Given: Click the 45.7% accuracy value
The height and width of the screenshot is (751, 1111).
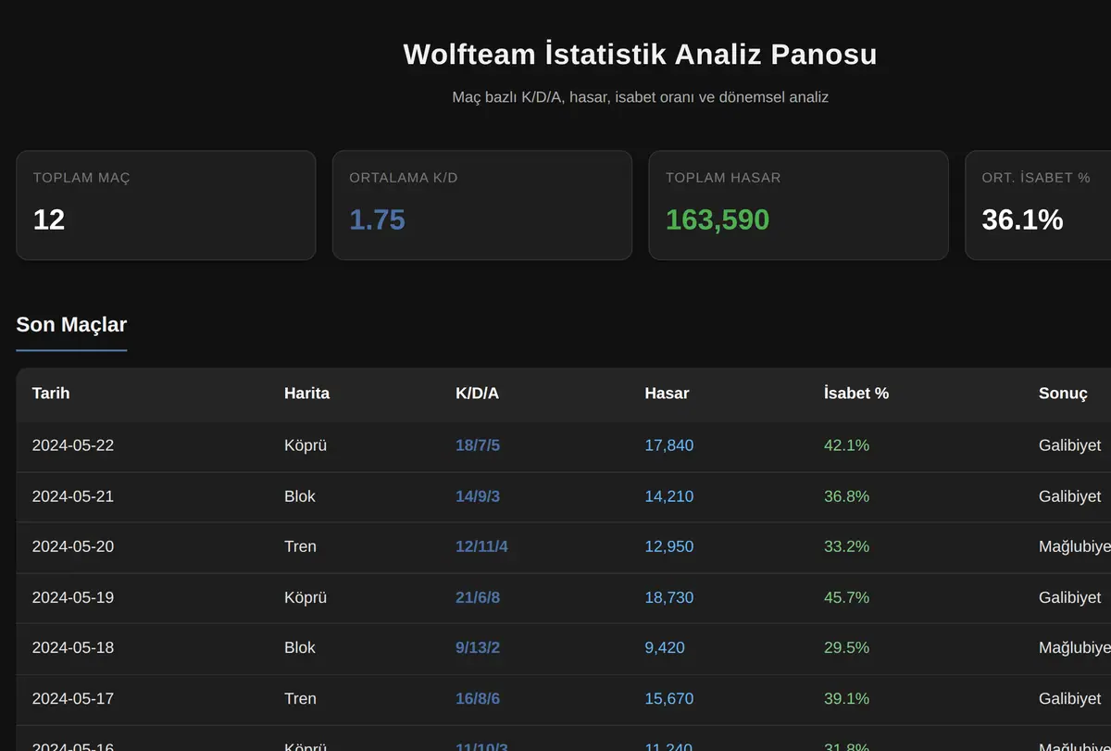Looking at the screenshot, I should (846, 597).
